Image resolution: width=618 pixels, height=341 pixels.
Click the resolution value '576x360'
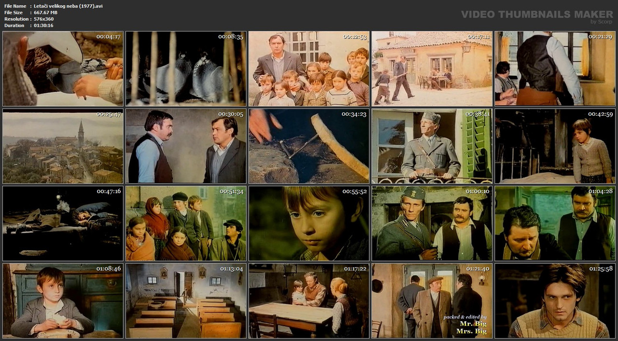43,19
